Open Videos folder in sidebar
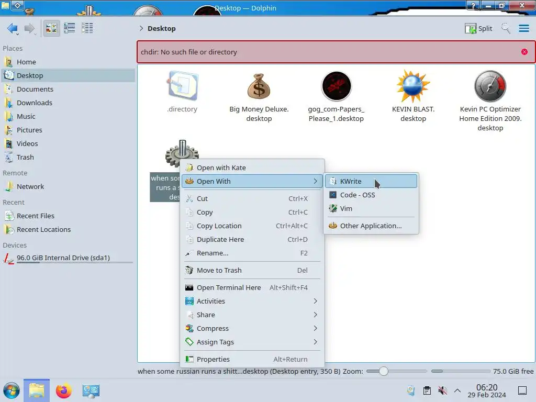Image resolution: width=536 pixels, height=402 pixels. coord(69,144)
